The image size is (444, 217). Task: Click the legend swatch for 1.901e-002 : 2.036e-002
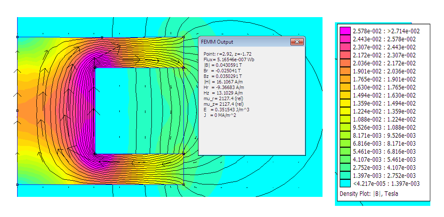pyautogui.click(x=345, y=71)
